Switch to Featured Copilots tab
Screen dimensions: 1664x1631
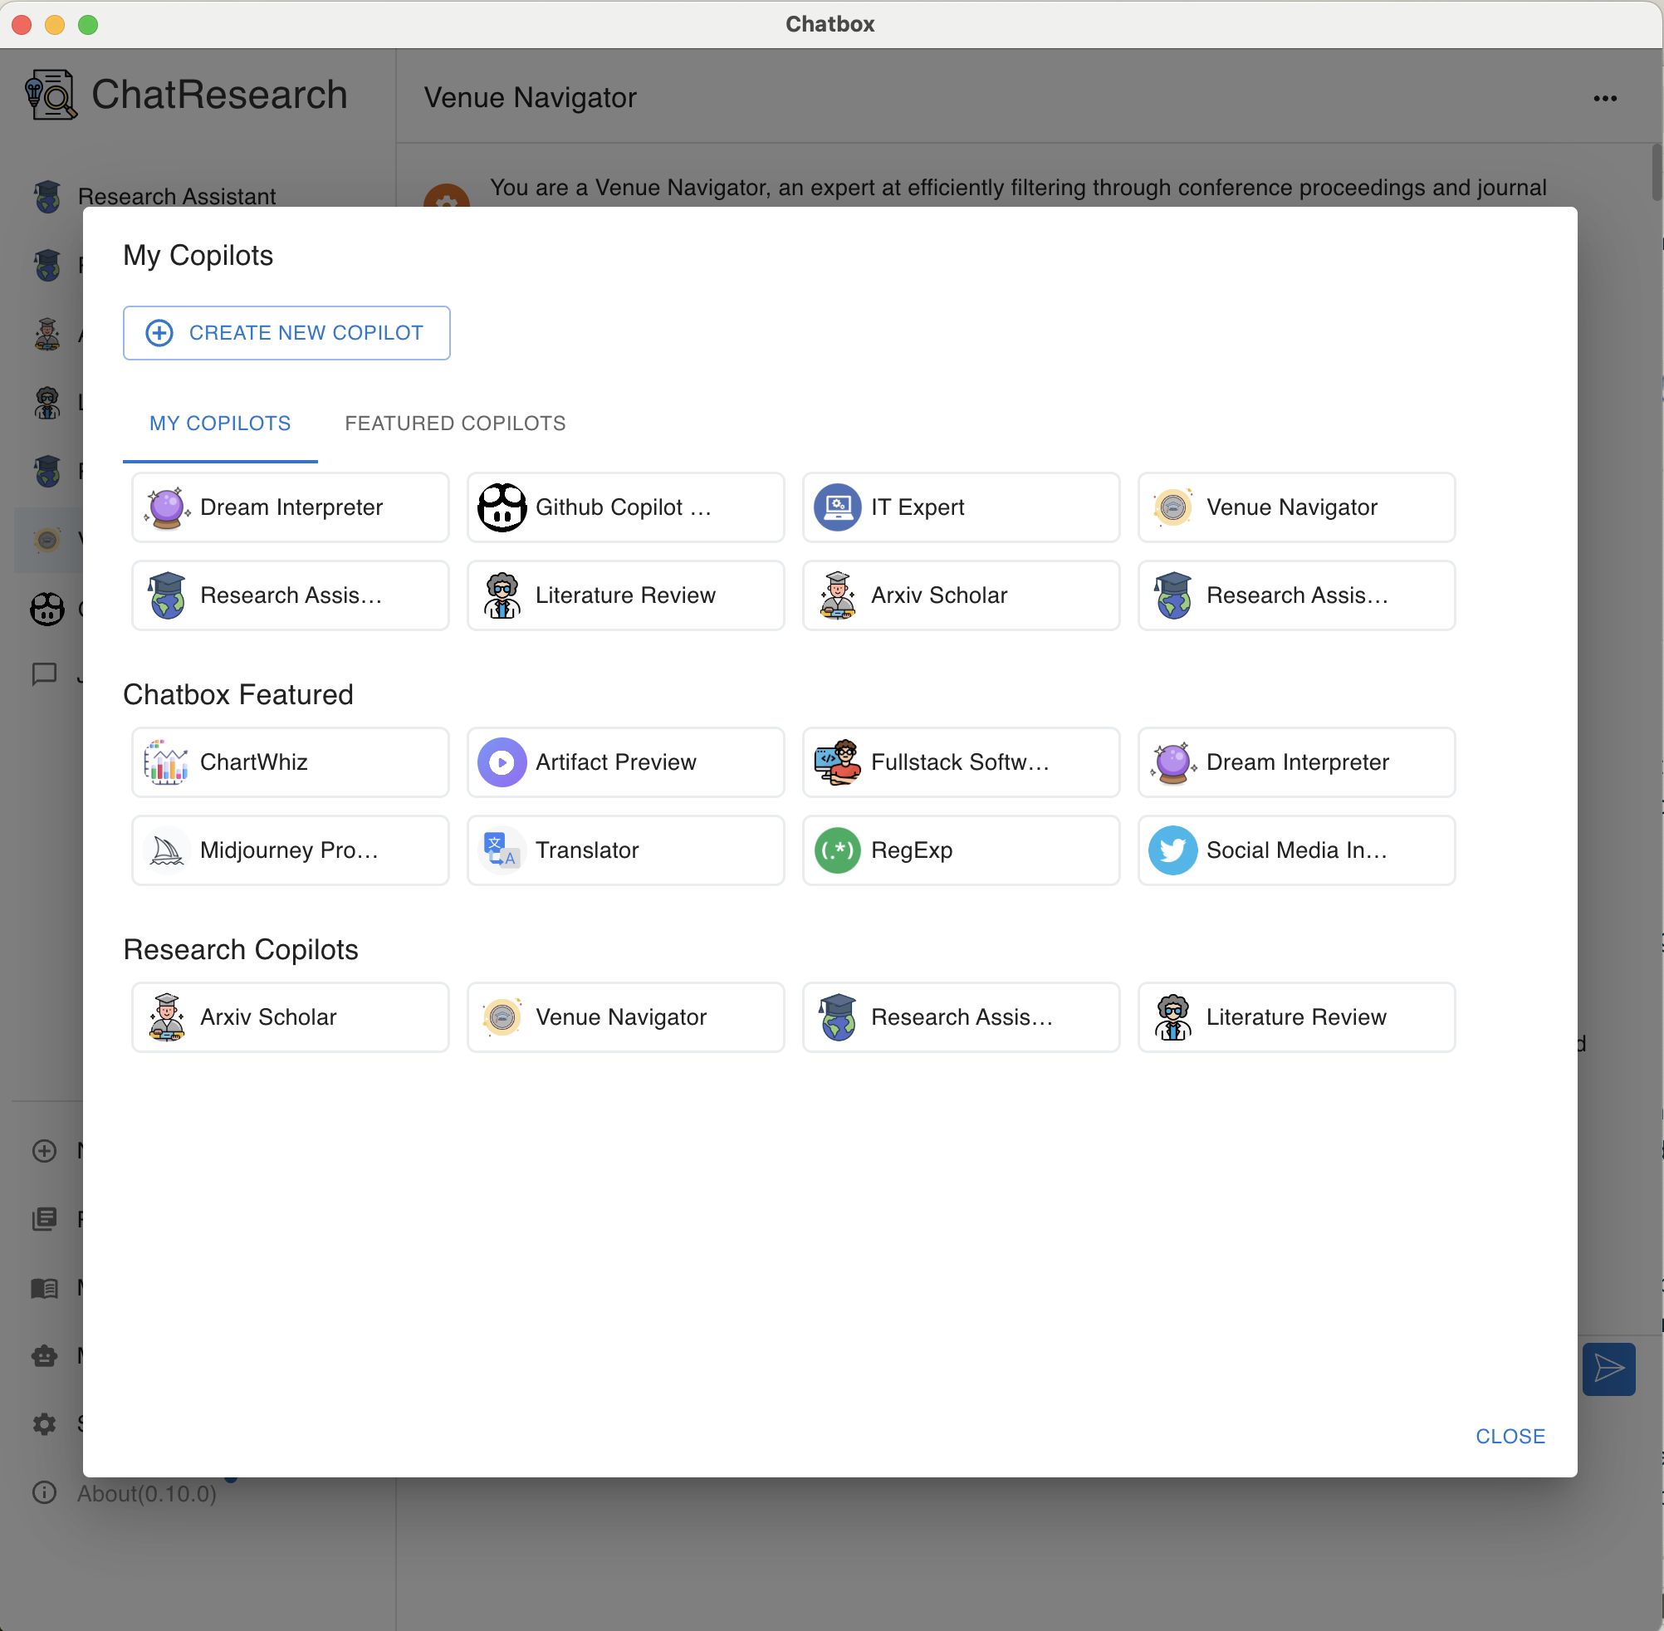(x=454, y=423)
